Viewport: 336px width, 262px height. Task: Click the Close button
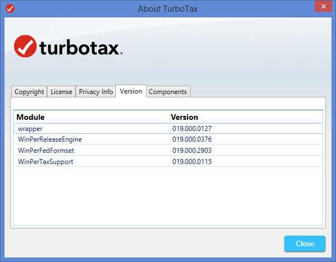305,244
